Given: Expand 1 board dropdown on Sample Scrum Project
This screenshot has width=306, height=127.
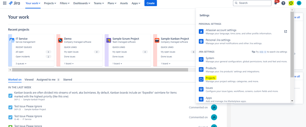Looking at the screenshot, I should (x=117, y=64).
